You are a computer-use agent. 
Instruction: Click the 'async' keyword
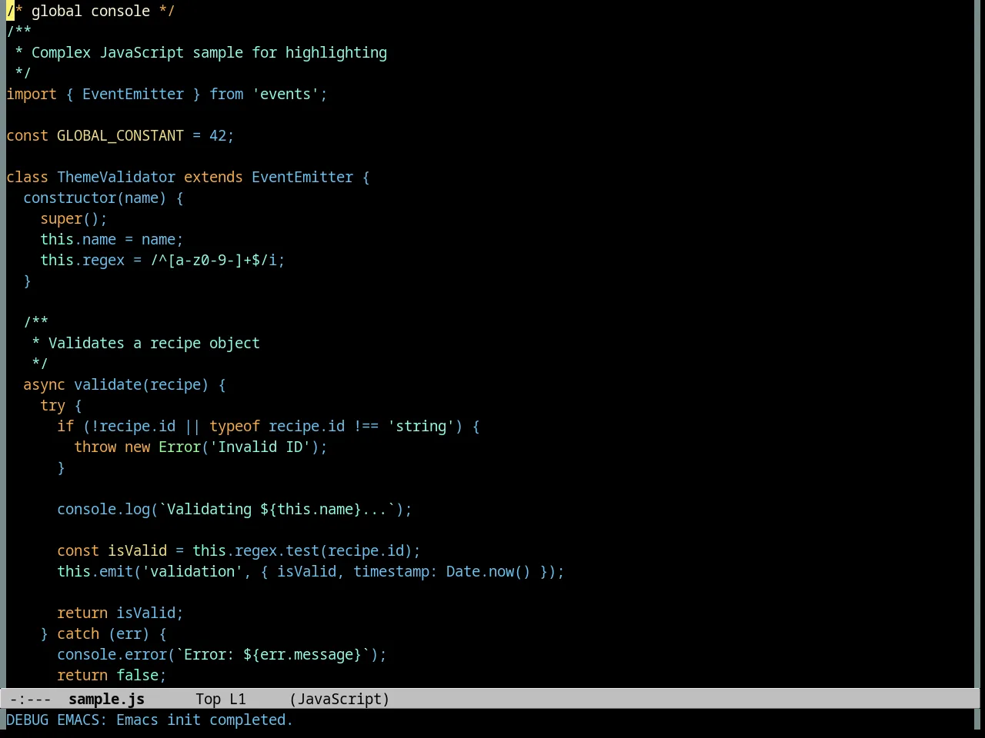point(44,384)
